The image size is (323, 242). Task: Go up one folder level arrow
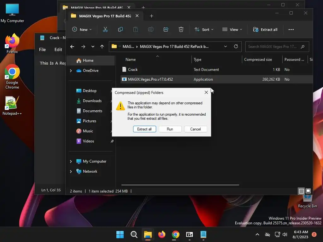pyautogui.click(x=102, y=47)
